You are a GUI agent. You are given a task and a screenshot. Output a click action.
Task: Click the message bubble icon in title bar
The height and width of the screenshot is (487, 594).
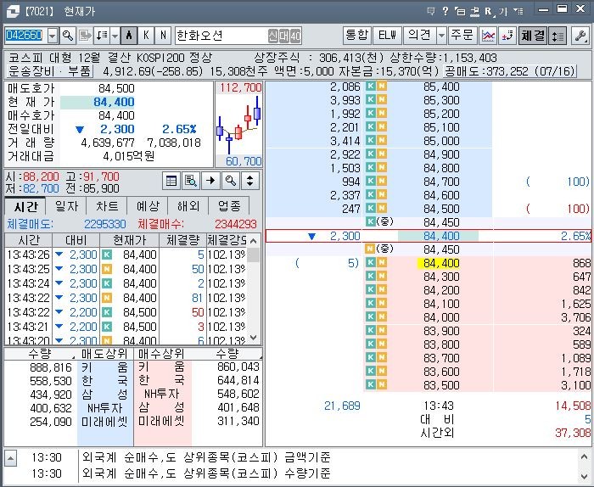(431, 11)
